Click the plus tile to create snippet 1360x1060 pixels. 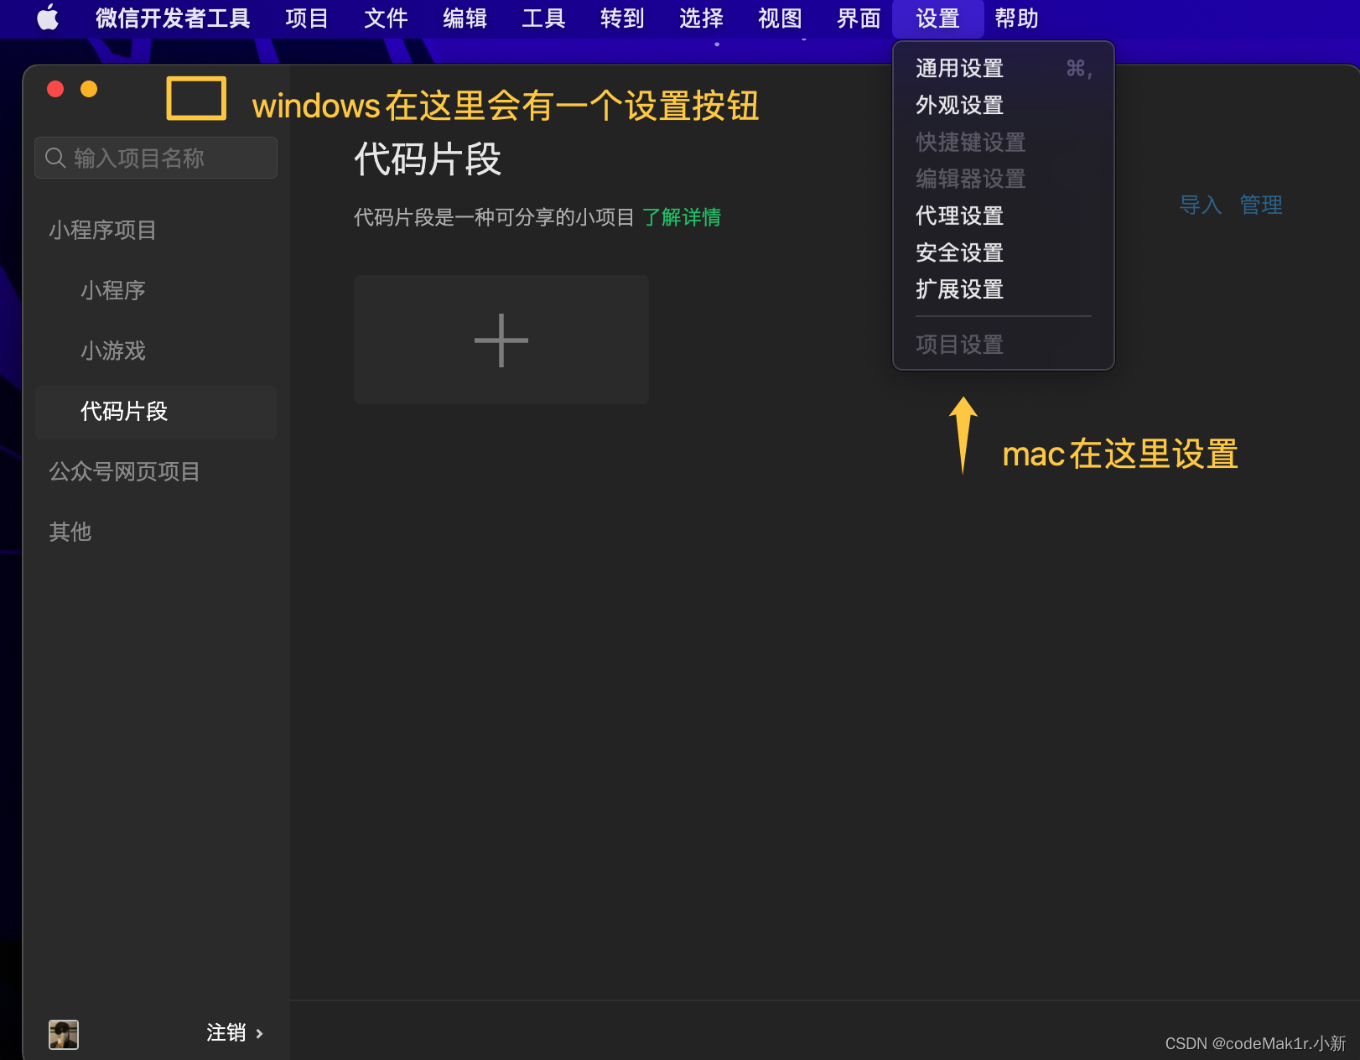point(501,340)
